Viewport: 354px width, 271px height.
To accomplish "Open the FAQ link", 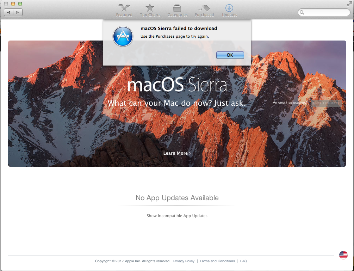I will click(x=244, y=261).
